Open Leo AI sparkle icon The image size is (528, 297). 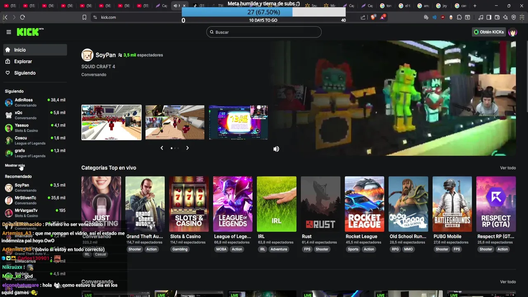pos(505,17)
